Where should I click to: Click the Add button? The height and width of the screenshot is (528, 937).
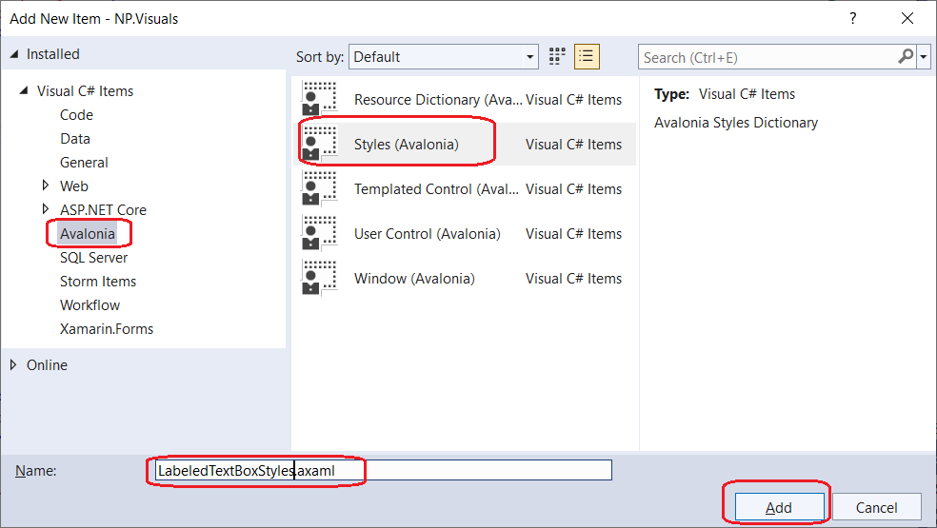779,507
